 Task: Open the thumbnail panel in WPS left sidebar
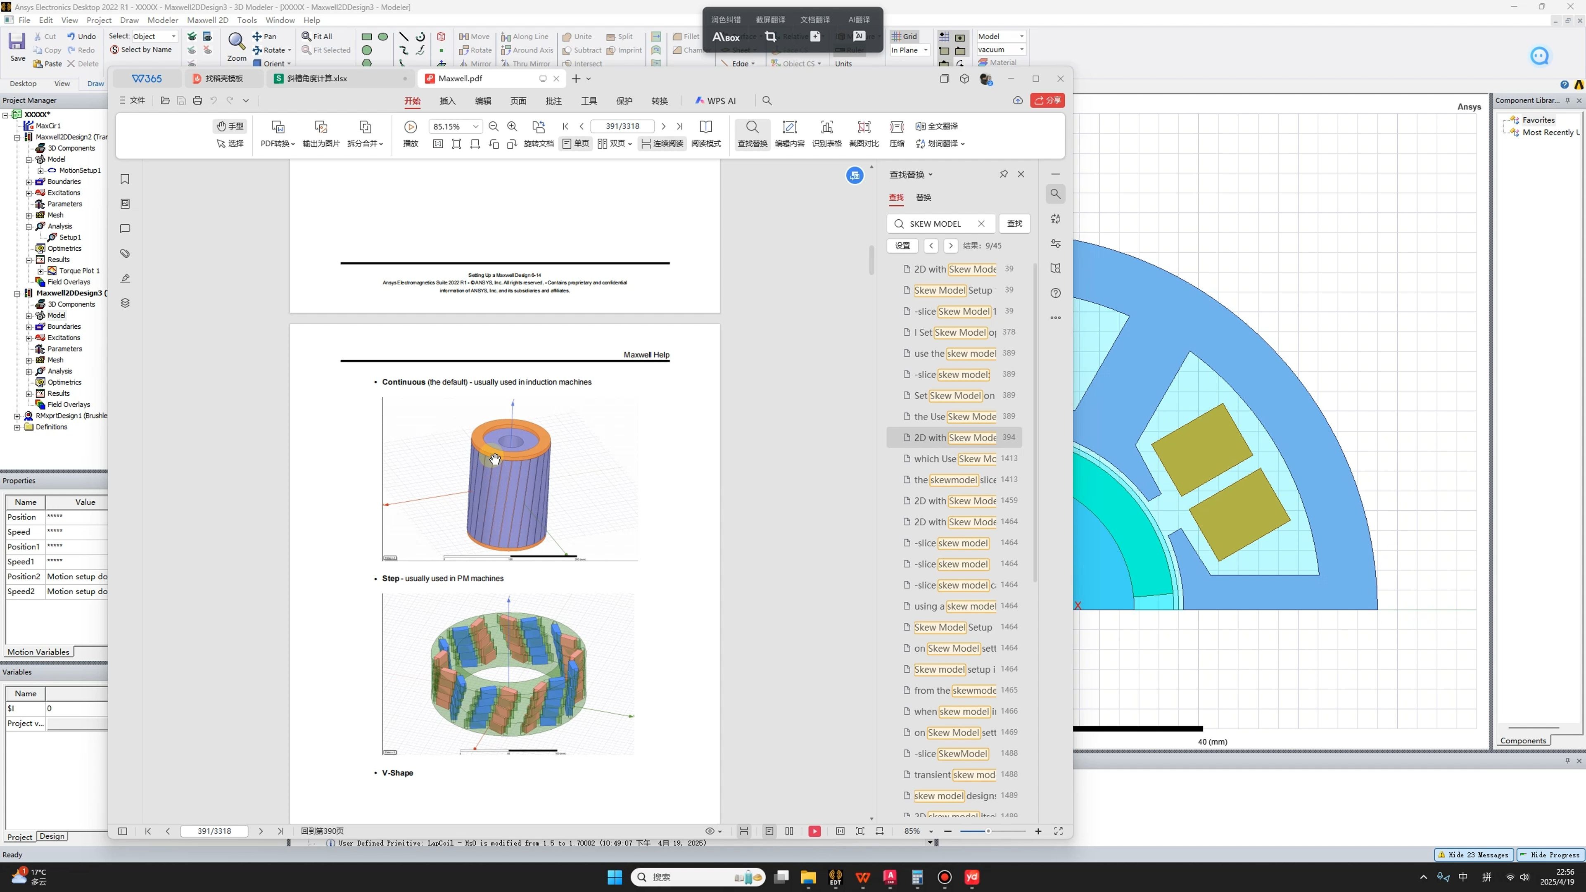(125, 204)
